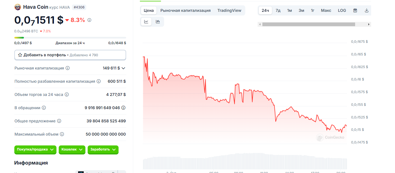Click the 4 277,07 $ trading volume

click(x=116, y=95)
